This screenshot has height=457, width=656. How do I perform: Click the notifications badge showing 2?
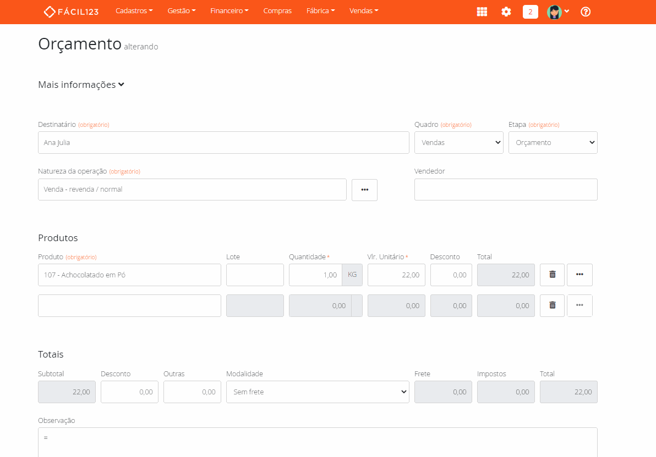pos(530,12)
